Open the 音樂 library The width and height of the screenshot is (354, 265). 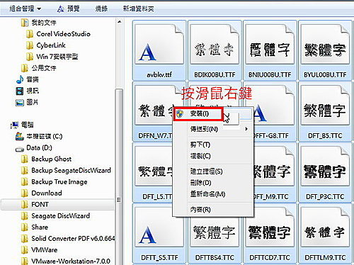[28, 79]
